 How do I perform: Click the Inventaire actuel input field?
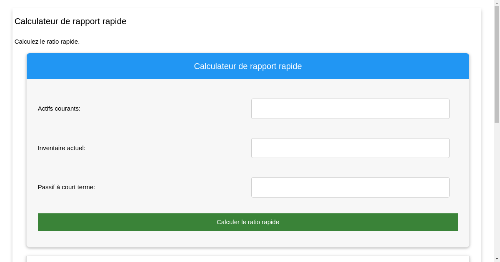coord(350,148)
